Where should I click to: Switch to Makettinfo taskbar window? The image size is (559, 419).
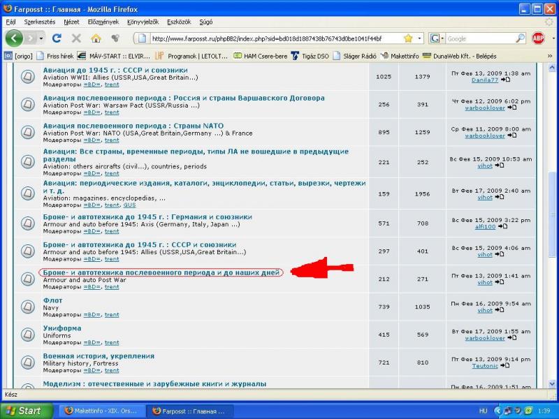coord(101,411)
